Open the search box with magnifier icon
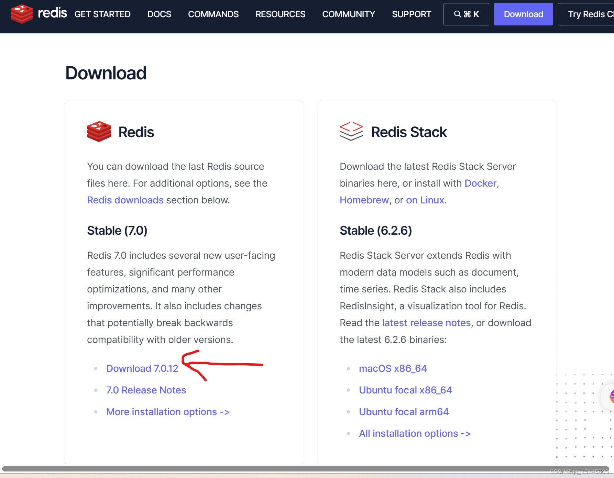The width and height of the screenshot is (614, 478). (466, 14)
